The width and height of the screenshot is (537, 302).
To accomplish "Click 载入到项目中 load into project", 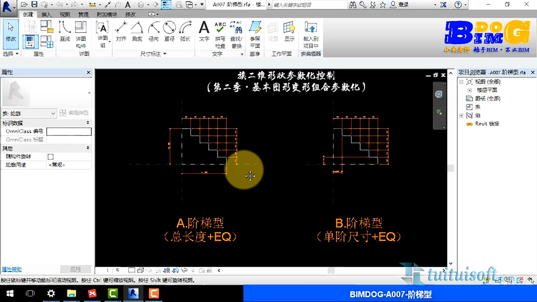I will click(310, 34).
